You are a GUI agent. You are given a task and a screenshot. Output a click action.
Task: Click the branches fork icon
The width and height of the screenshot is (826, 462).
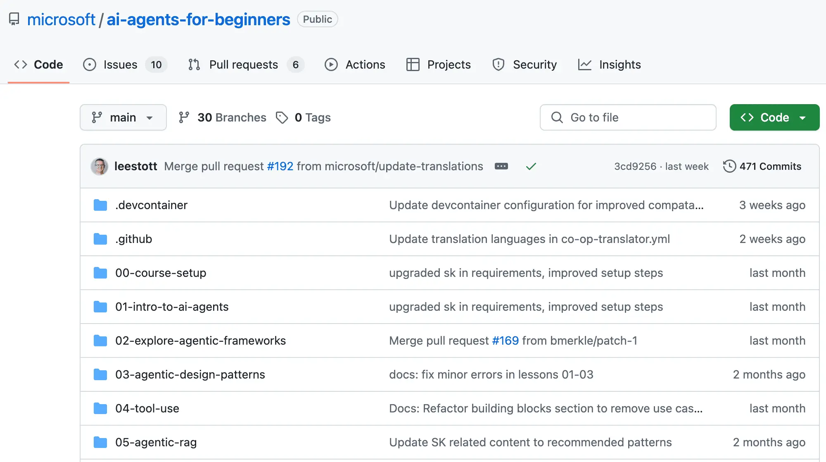[x=184, y=117]
